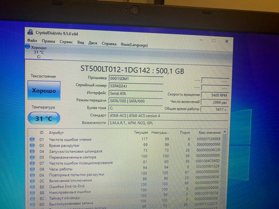
Task: Open the Язык(Language) menu
Action: click(x=134, y=45)
